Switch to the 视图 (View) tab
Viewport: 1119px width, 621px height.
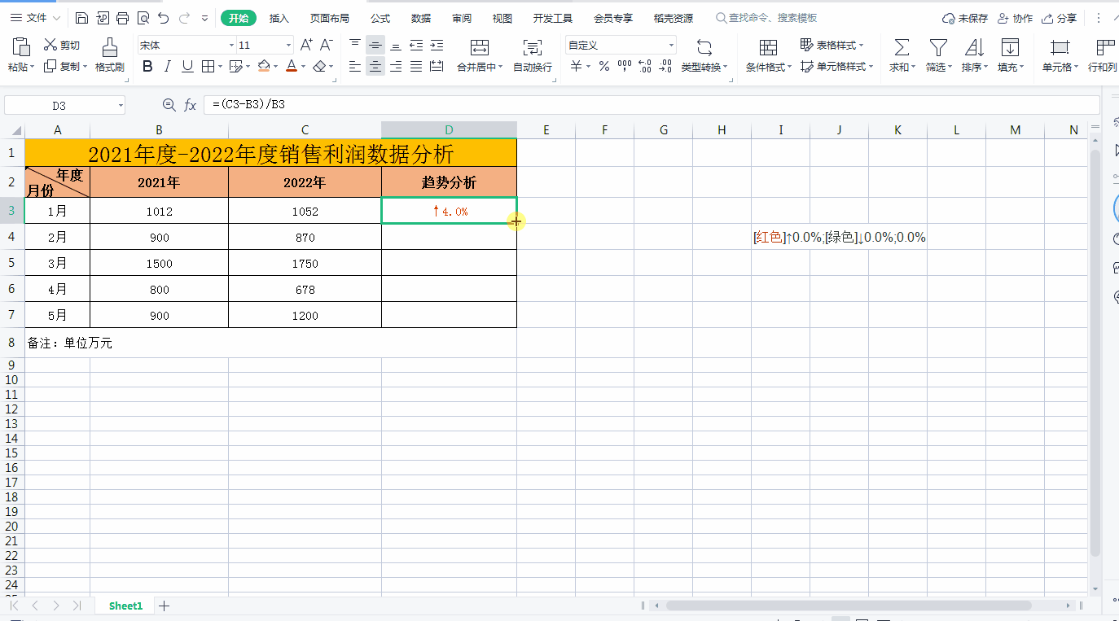click(502, 18)
